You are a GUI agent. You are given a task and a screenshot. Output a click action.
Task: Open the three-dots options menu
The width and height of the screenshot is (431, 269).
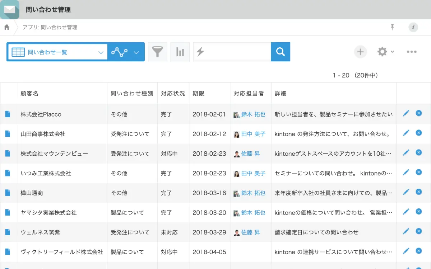pos(411,52)
